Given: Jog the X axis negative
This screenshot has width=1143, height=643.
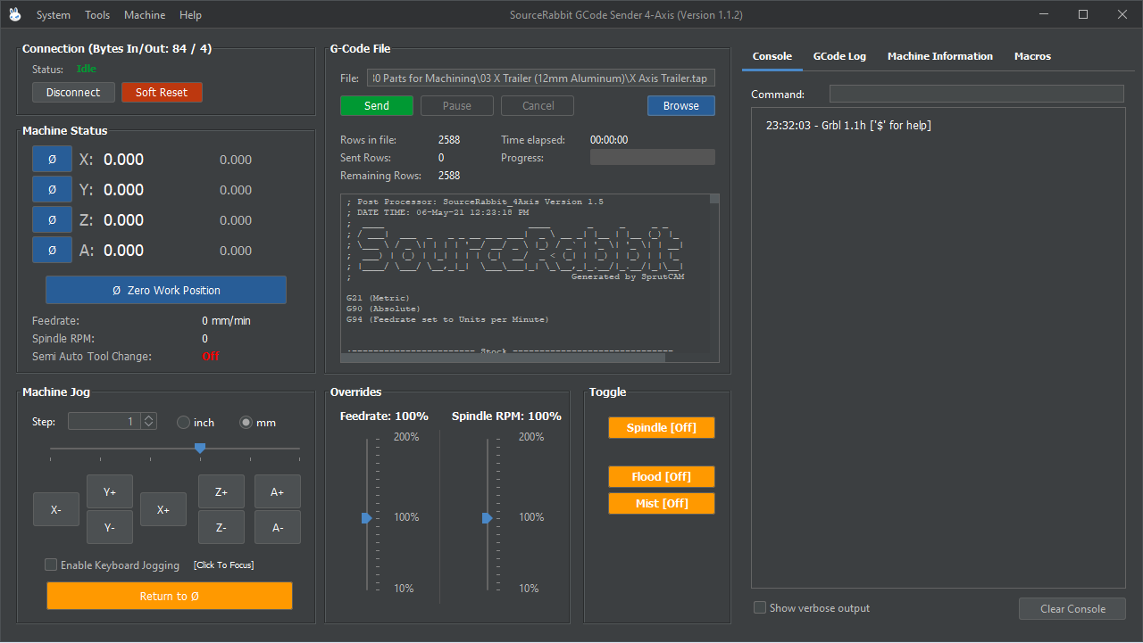Looking at the screenshot, I should tap(56, 509).
